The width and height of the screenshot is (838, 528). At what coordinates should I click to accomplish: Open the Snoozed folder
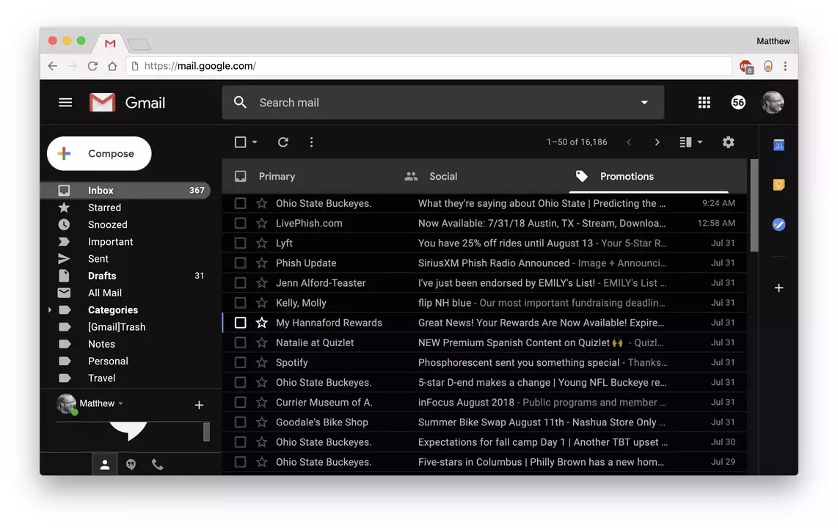coord(125,224)
